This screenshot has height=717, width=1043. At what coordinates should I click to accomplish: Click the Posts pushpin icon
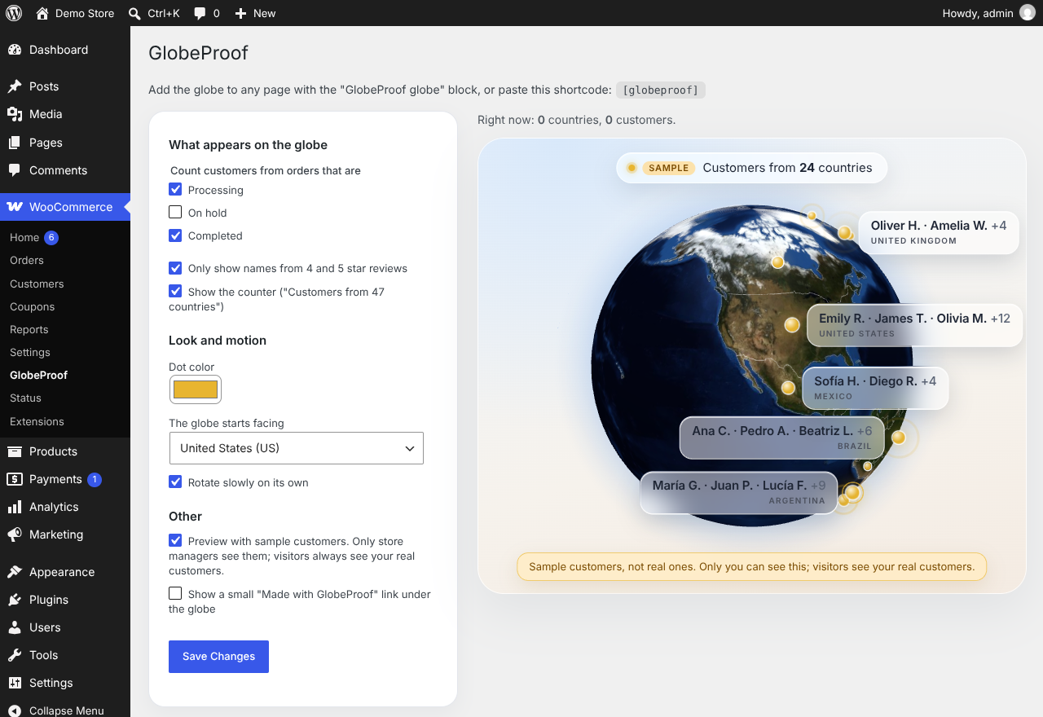[15, 86]
